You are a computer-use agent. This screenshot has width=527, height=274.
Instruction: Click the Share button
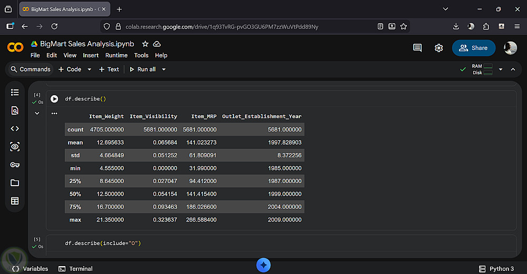[473, 48]
